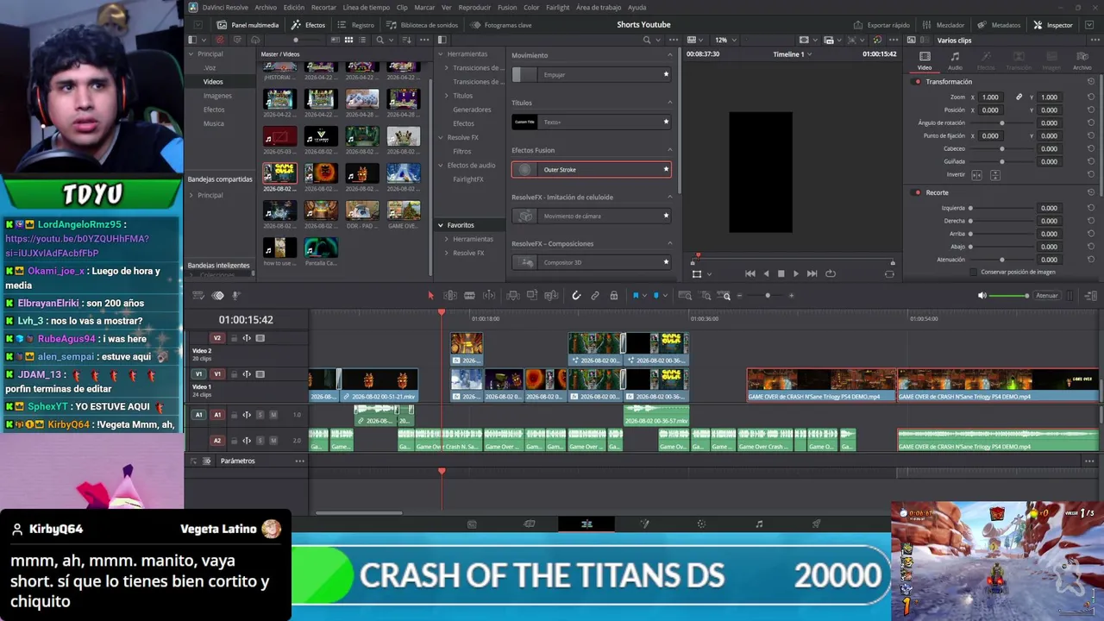Viewport: 1104px width, 621px height.
Task: Collapse the Efectos Fusion group
Action: tap(669, 150)
